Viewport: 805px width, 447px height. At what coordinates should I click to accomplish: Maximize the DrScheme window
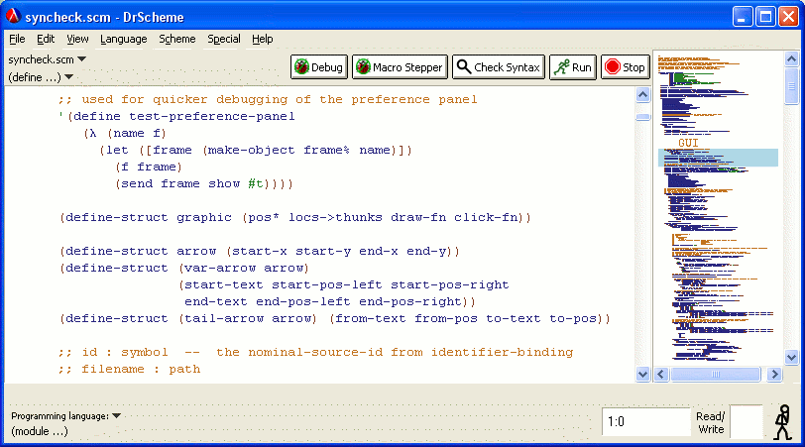tap(765, 17)
